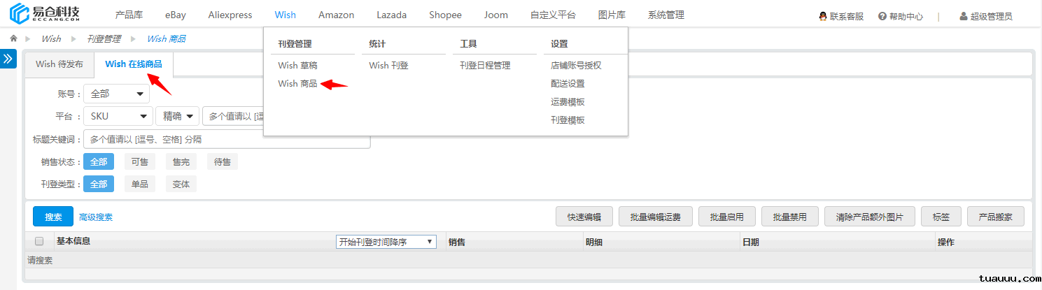Switch to the Wish 待发布 tab
The image size is (1042, 290).
[59, 64]
